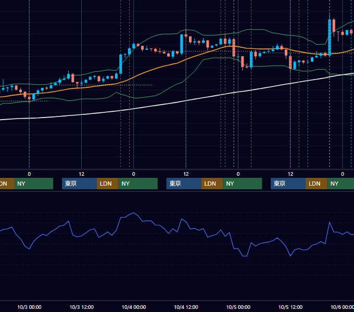Image resolution: width=354 pixels, height=312 pixels.
Task: Click the tall blue candle before 10/6 00:00
Action: [x=330, y=37]
